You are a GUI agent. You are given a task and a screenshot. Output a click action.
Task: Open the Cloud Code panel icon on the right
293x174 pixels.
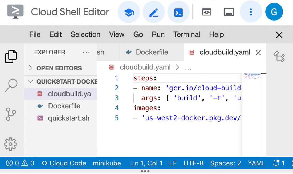pyautogui.click(x=279, y=56)
